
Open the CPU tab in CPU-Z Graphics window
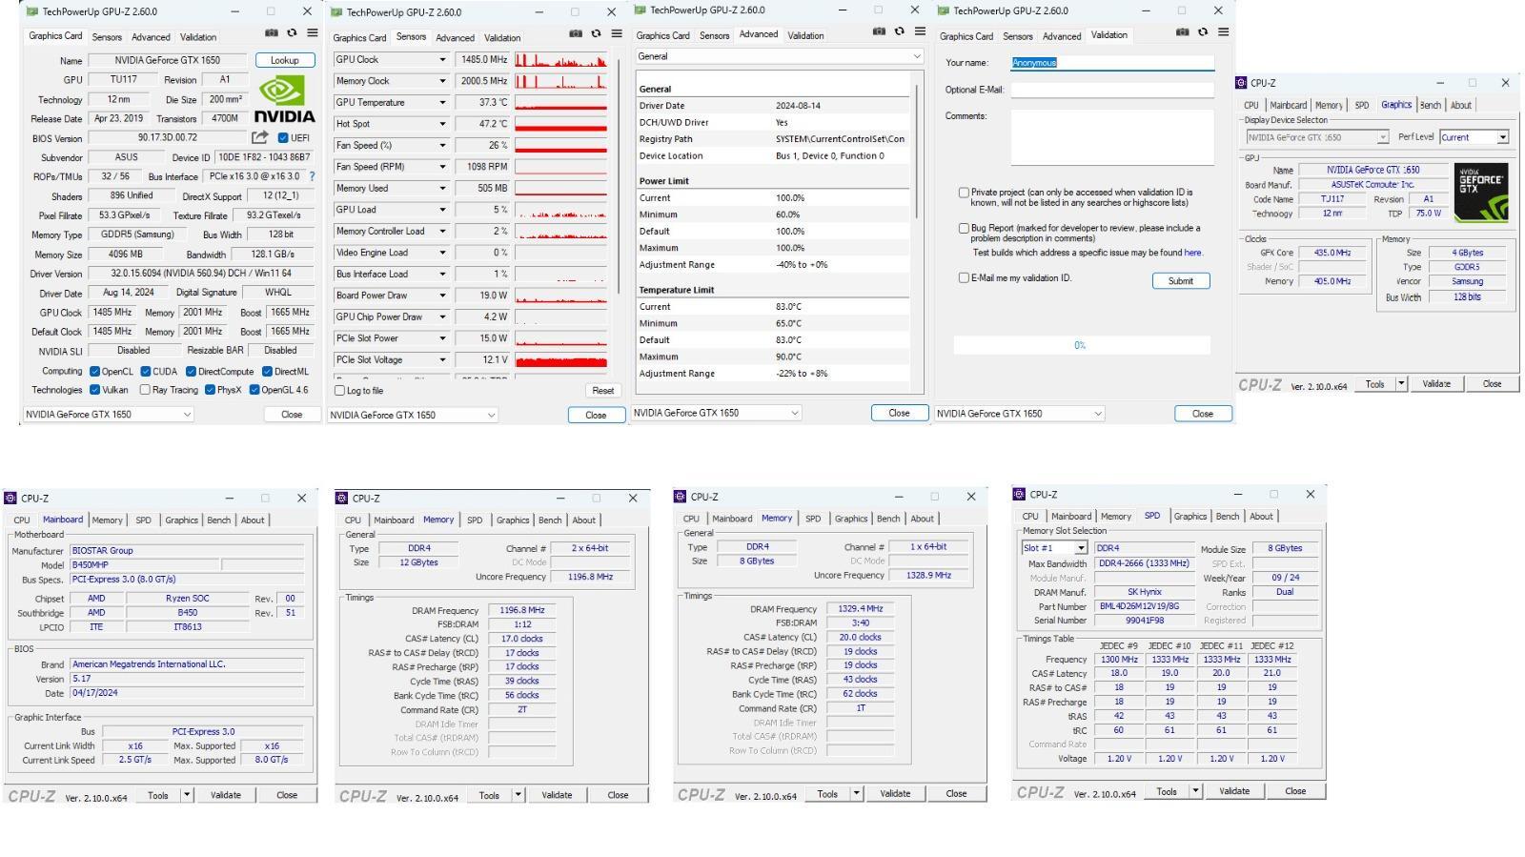1251,106
